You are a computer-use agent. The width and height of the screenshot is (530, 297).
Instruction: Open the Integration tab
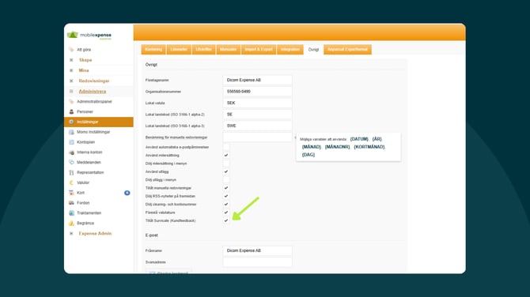290,49
